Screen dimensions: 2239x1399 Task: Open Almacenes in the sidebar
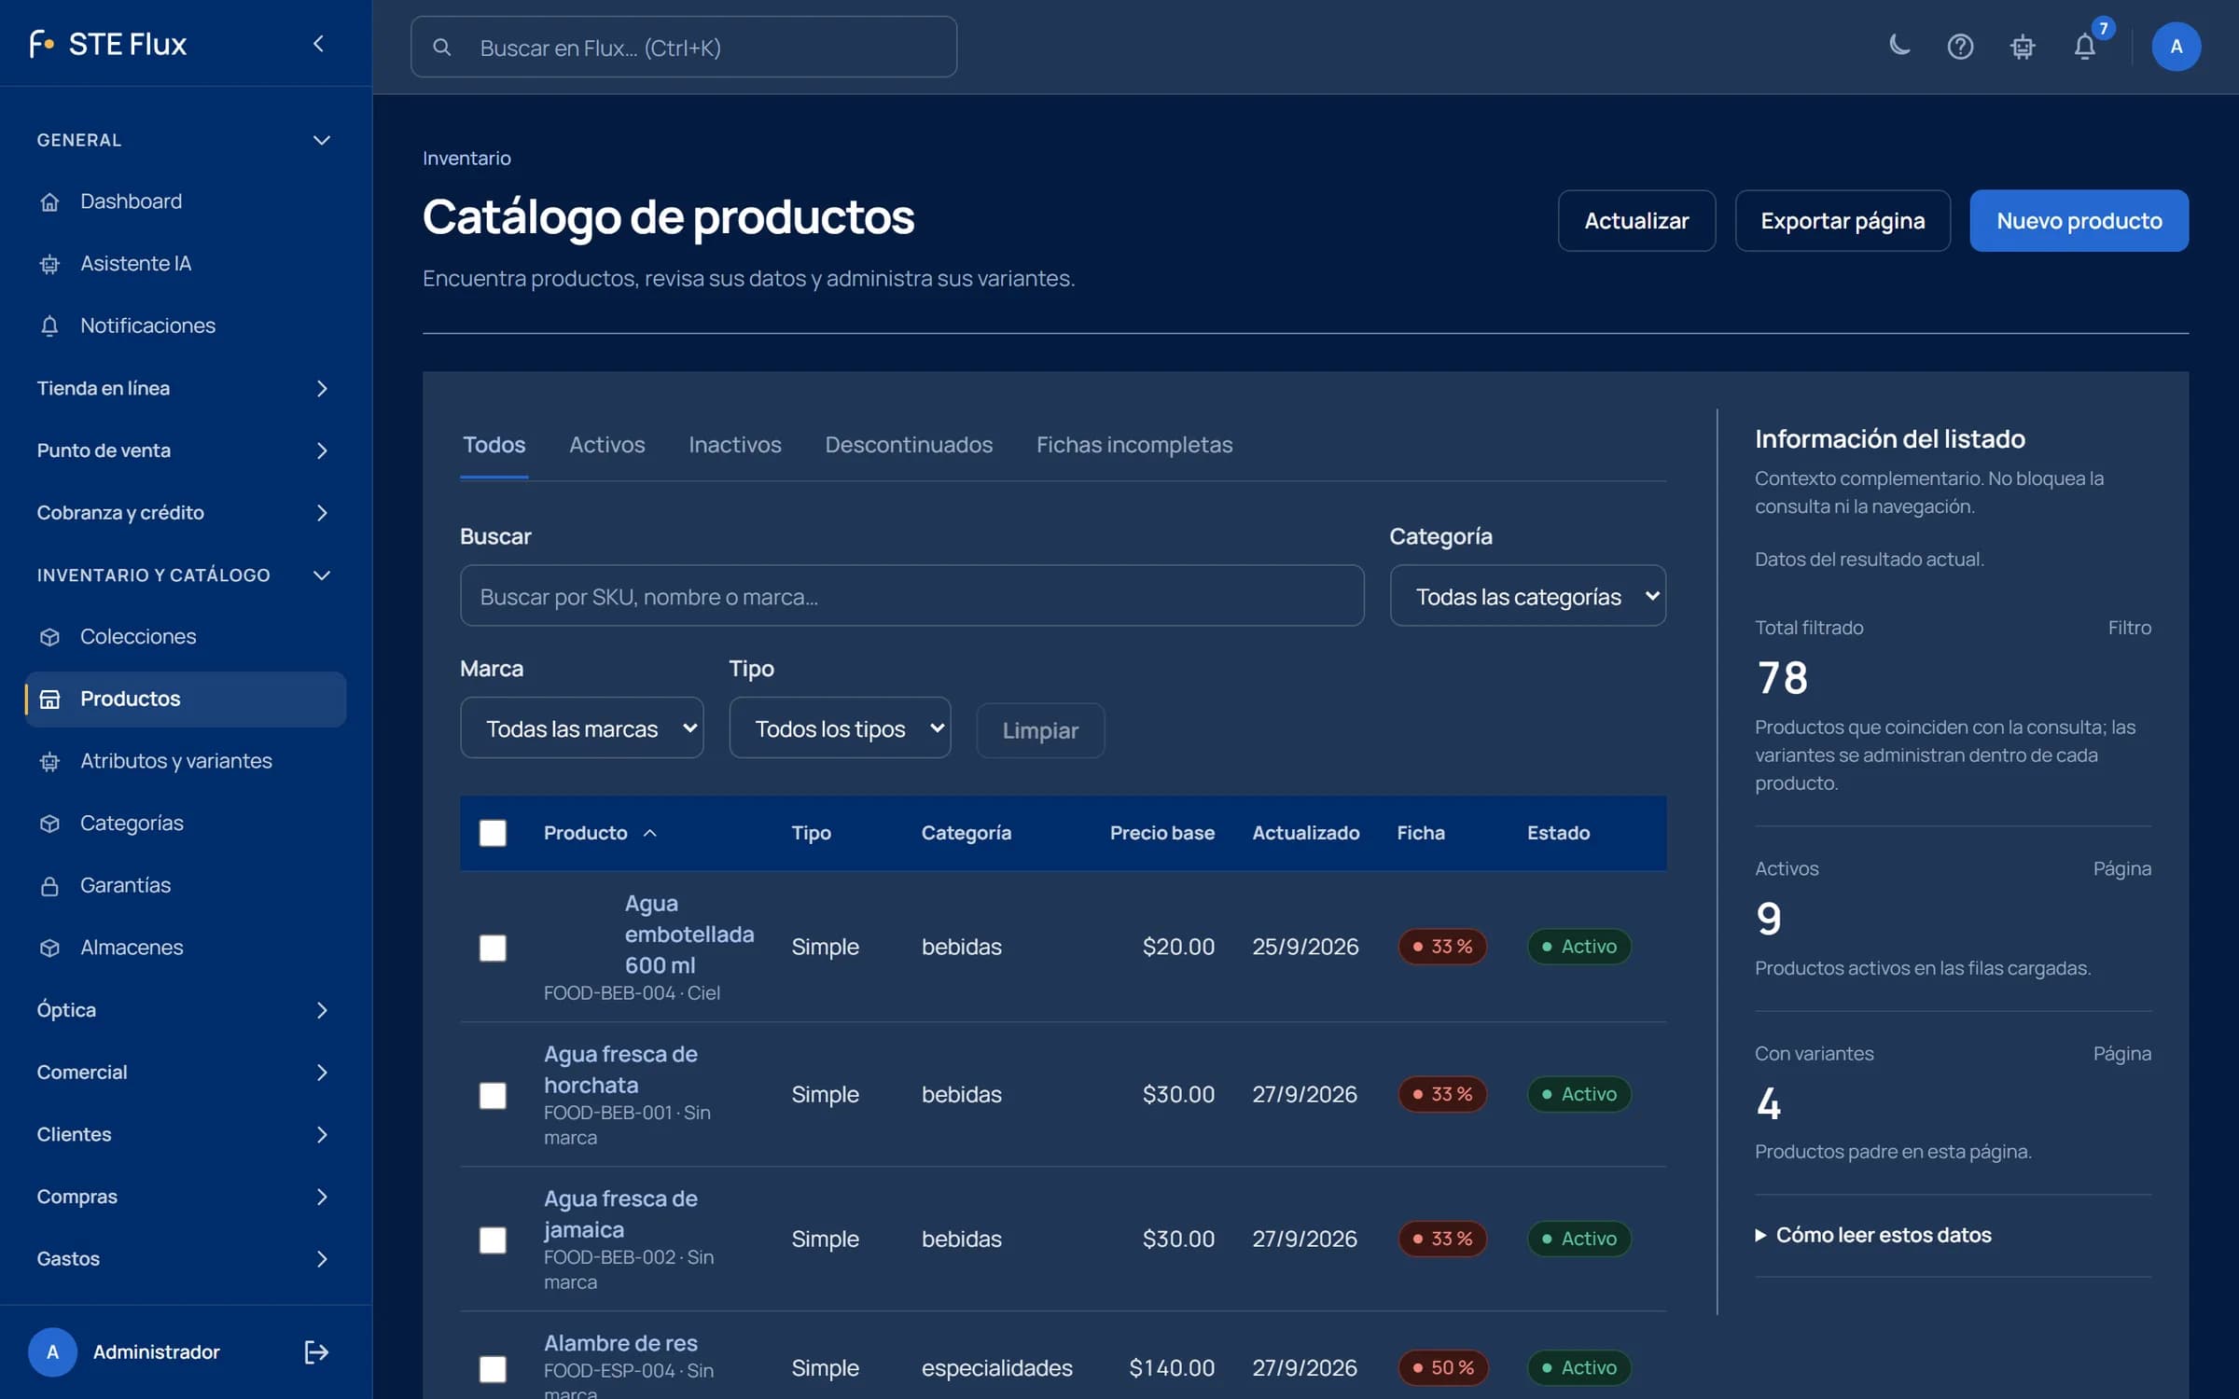tap(186, 948)
